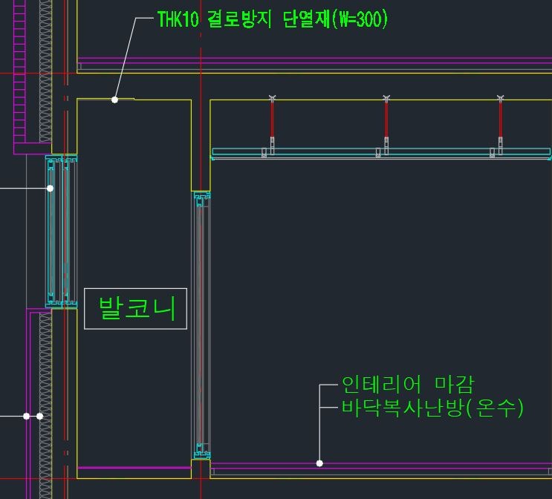Select magenta floor finish line in the balcony
Screen dimensions: 552x499
pyautogui.click(x=134, y=468)
